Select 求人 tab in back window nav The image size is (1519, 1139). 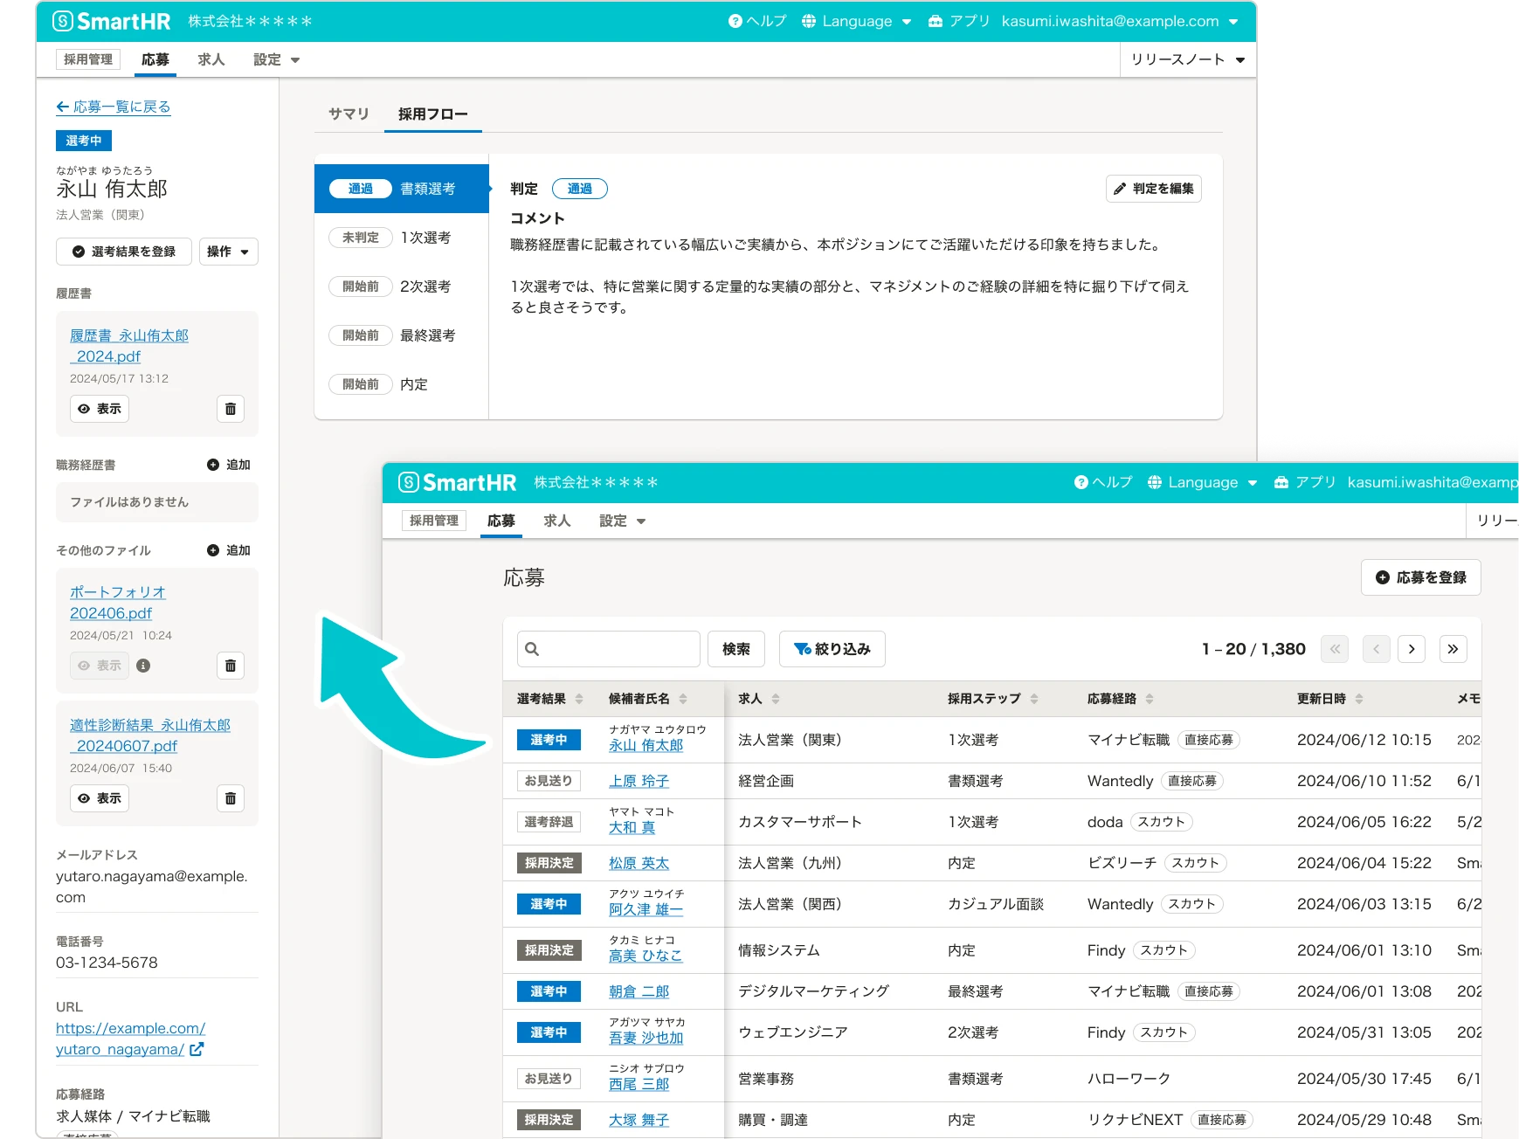(x=211, y=59)
